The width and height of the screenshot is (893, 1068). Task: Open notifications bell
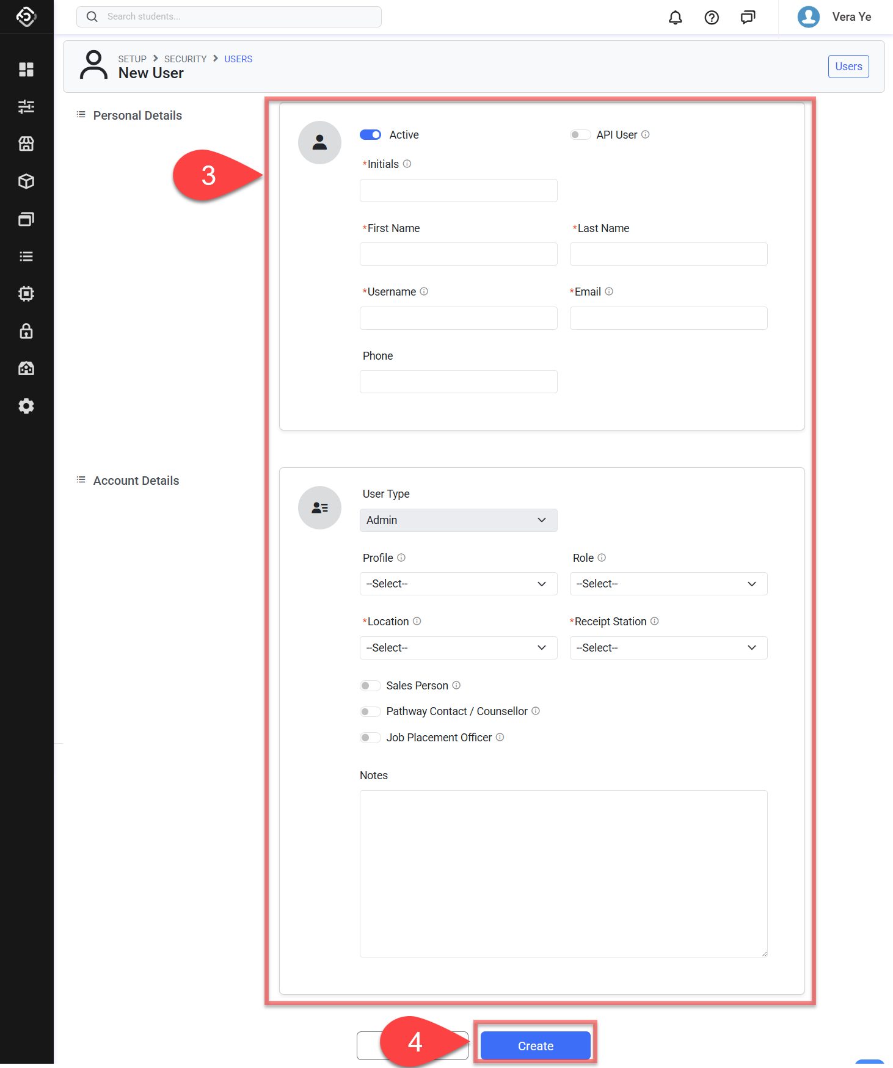tap(676, 17)
